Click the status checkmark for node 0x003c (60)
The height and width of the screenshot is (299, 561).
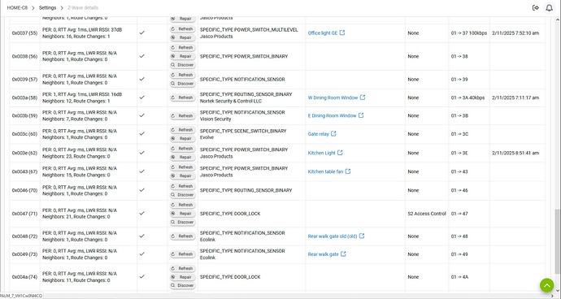pyautogui.click(x=142, y=133)
